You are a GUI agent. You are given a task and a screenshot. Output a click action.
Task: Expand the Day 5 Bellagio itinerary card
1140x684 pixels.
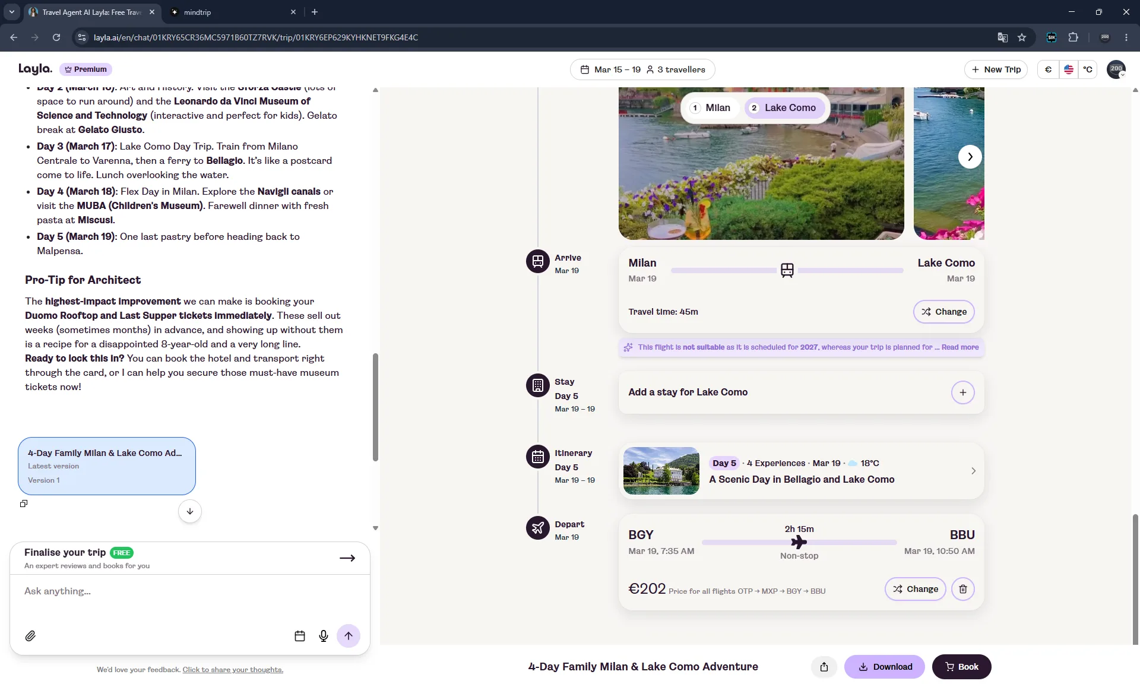pyautogui.click(x=801, y=471)
